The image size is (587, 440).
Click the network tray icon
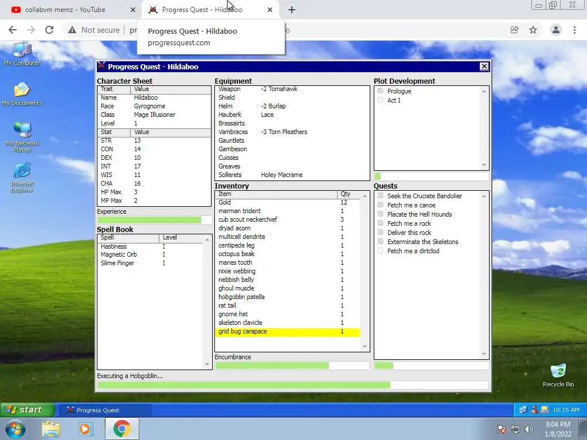(515, 429)
